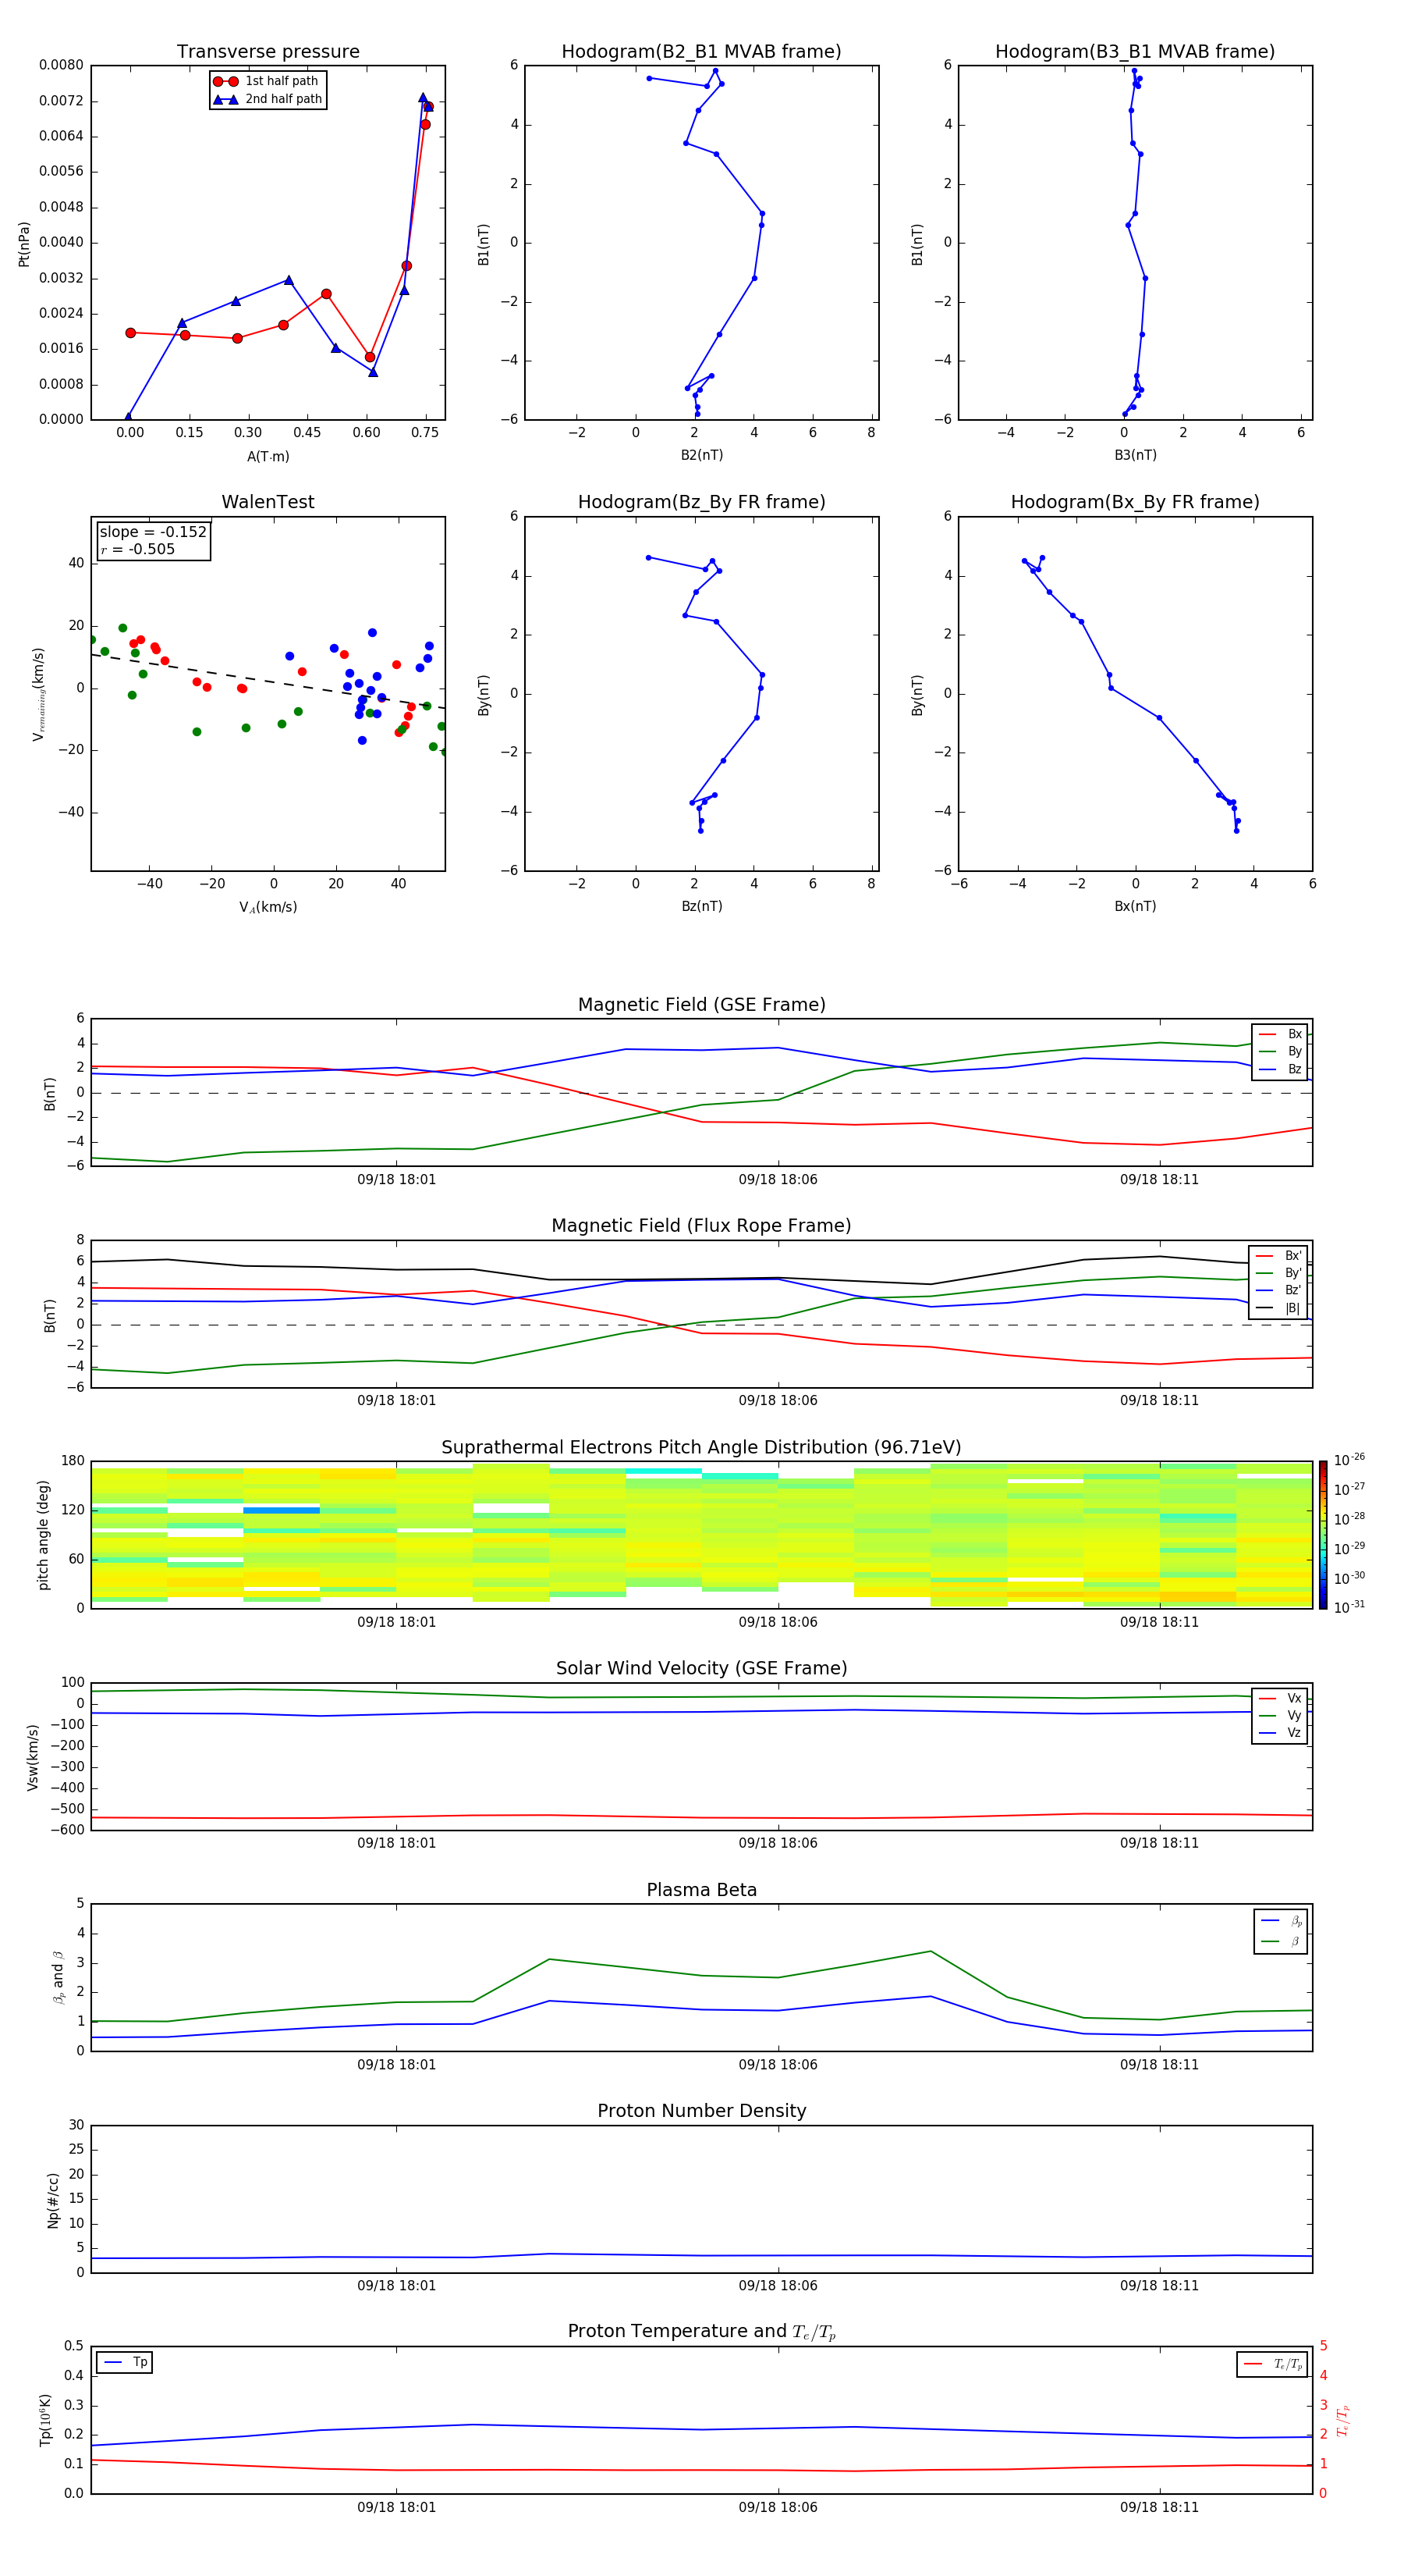Click the pitch angle distribution heatmap

tap(701, 1535)
